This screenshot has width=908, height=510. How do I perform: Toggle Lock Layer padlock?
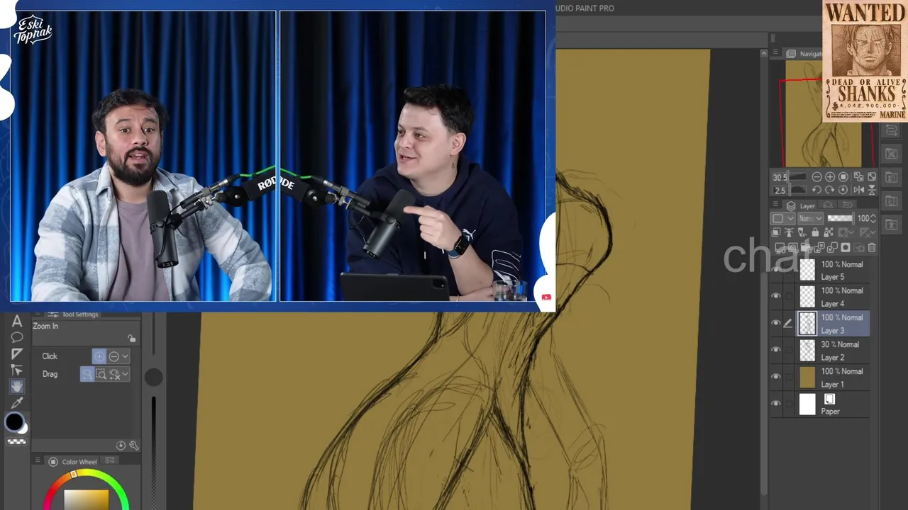click(x=815, y=232)
